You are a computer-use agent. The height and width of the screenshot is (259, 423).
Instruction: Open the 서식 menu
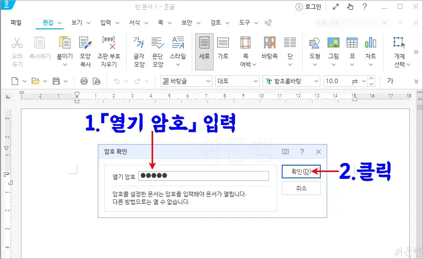pyautogui.click(x=134, y=22)
